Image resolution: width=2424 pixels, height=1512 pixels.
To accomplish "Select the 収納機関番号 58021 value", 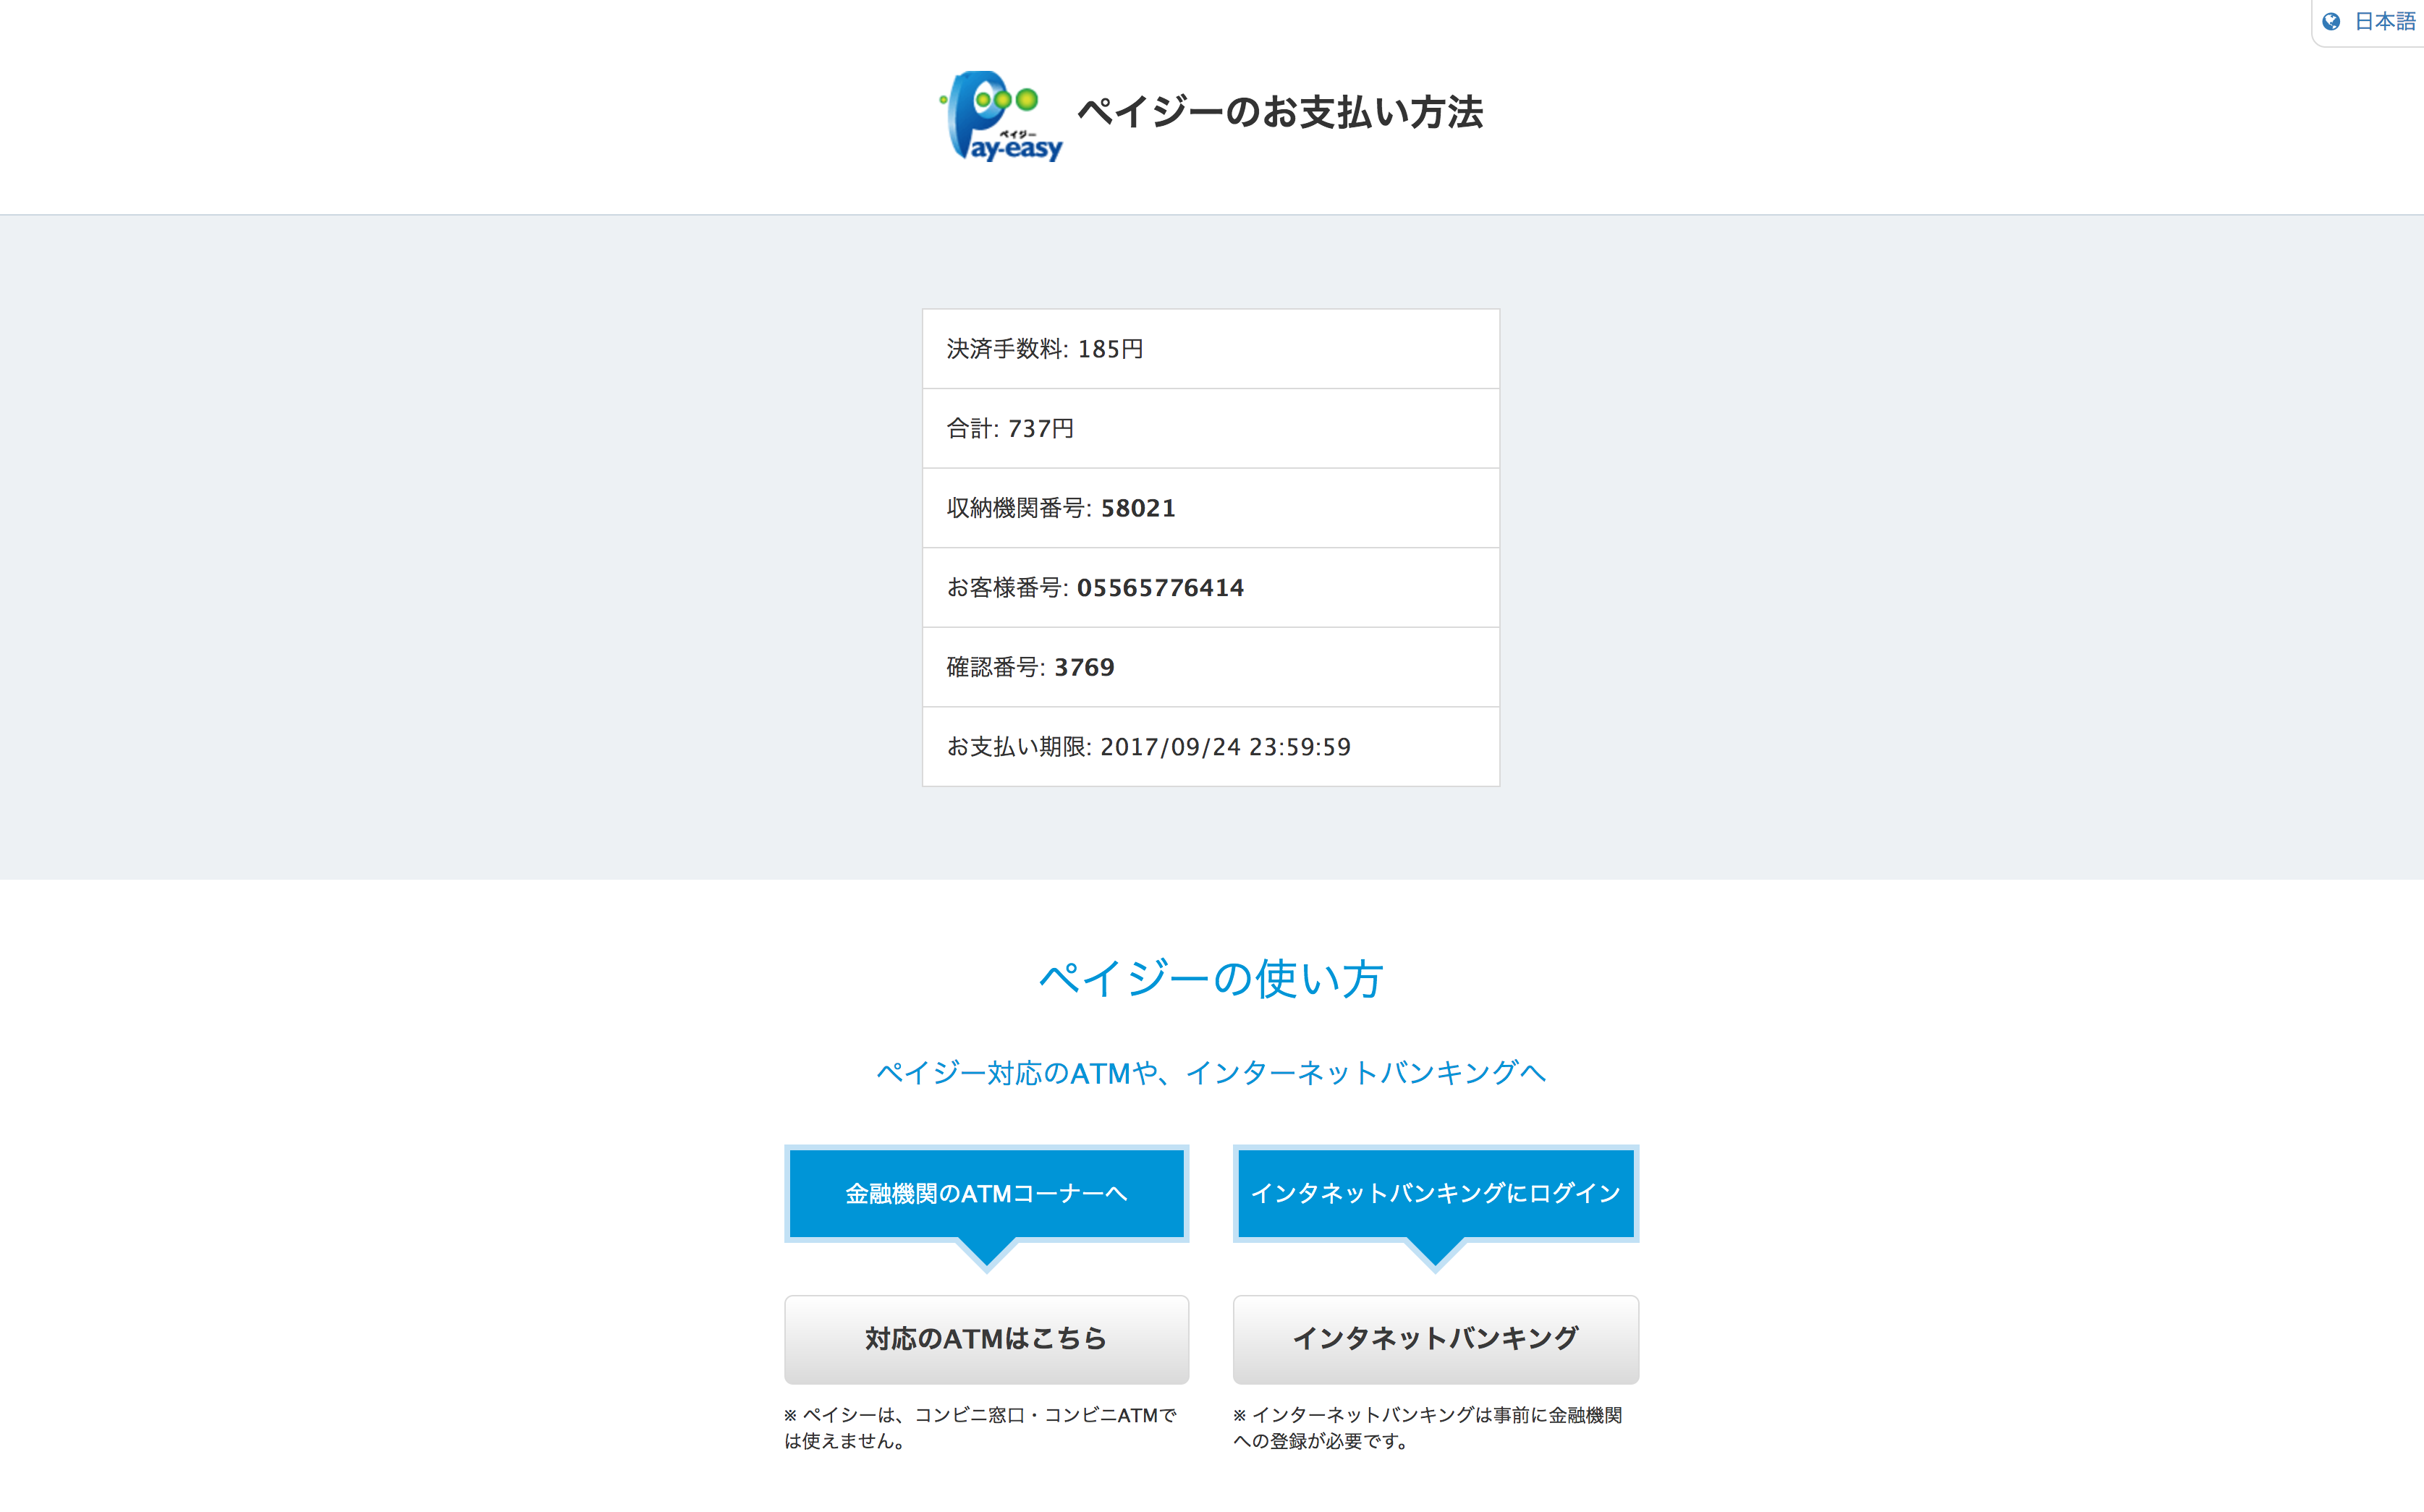I will click(1138, 507).
